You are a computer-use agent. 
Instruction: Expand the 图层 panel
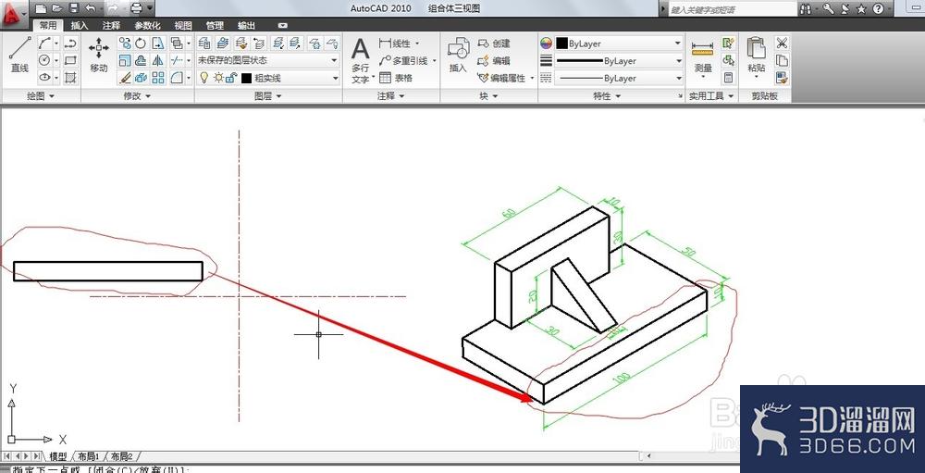pyautogui.click(x=268, y=95)
